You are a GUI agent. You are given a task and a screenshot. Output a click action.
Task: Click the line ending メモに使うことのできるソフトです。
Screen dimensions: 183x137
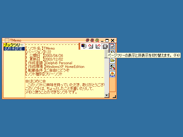51,92
